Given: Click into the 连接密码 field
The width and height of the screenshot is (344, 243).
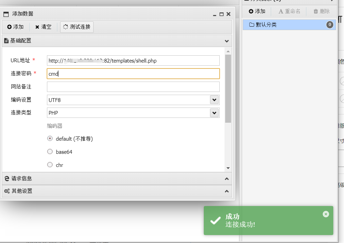Looking at the screenshot, I should pos(133,74).
